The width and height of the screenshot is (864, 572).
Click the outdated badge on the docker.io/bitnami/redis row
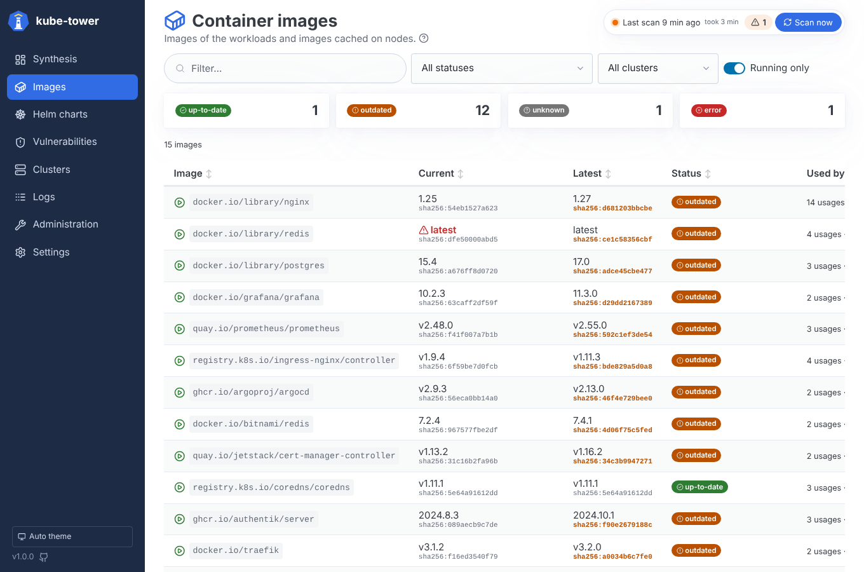click(696, 424)
